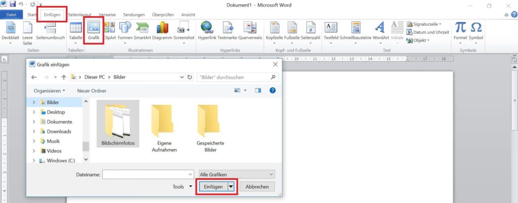
Task: Click the Grafik icon in the ribbon
Action: (94, 30)
